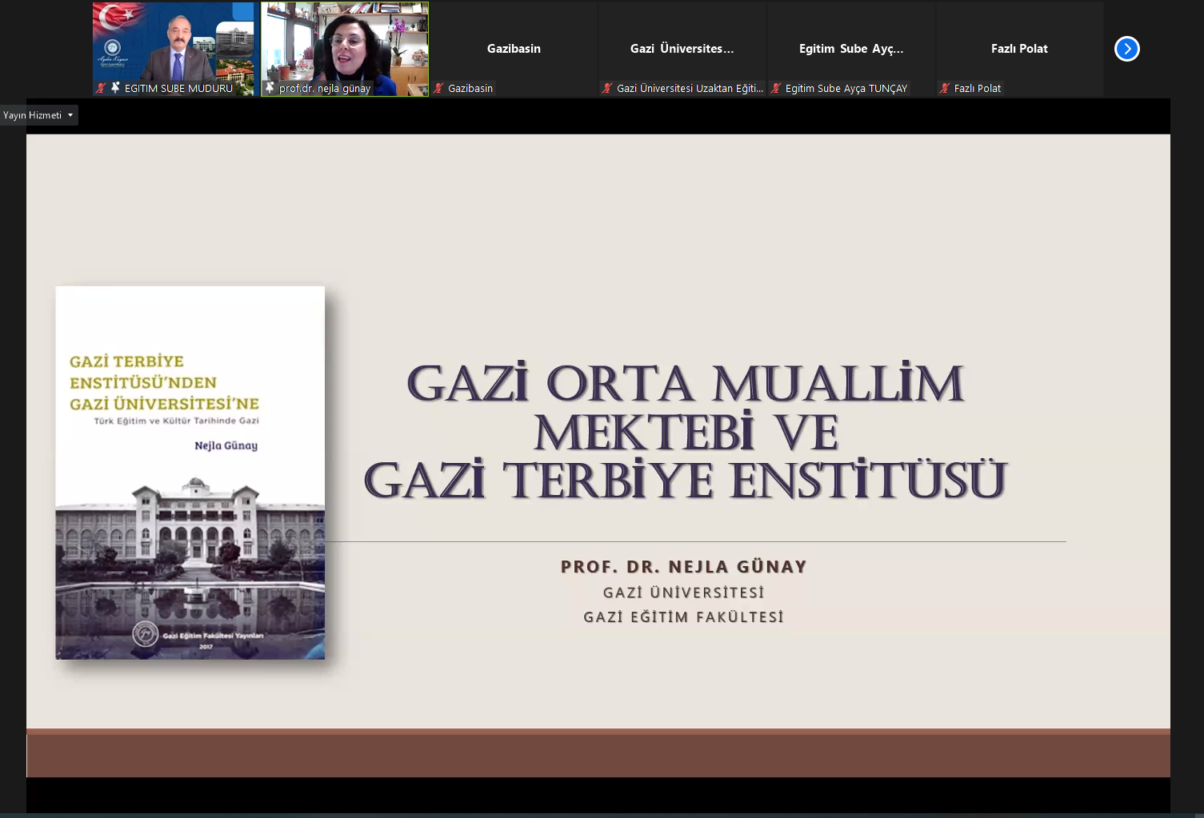
Task: Click muted mic icon by Egitim Sube Ayça TUNÇAY
Action: point(776,88)
